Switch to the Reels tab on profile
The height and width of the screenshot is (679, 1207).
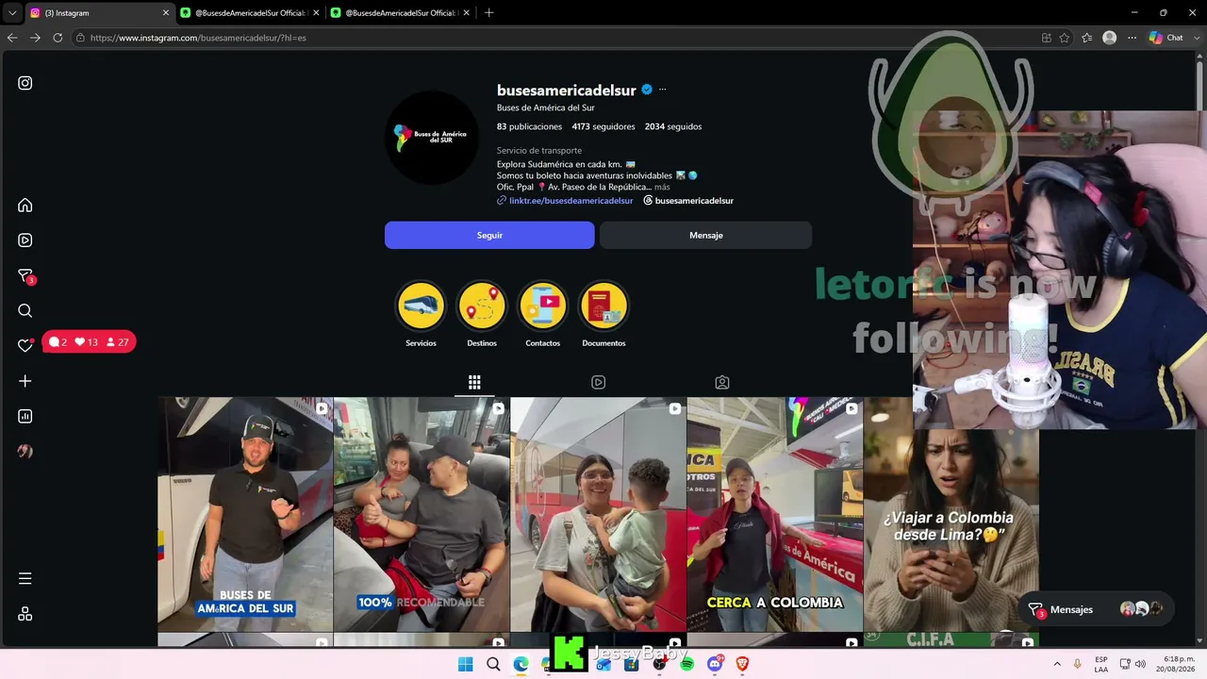(x=598, y=382)
